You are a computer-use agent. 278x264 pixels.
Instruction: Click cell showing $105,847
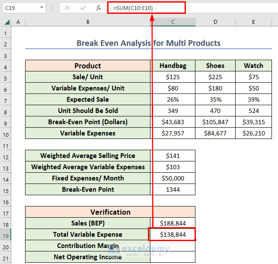(x=215, y=122)
